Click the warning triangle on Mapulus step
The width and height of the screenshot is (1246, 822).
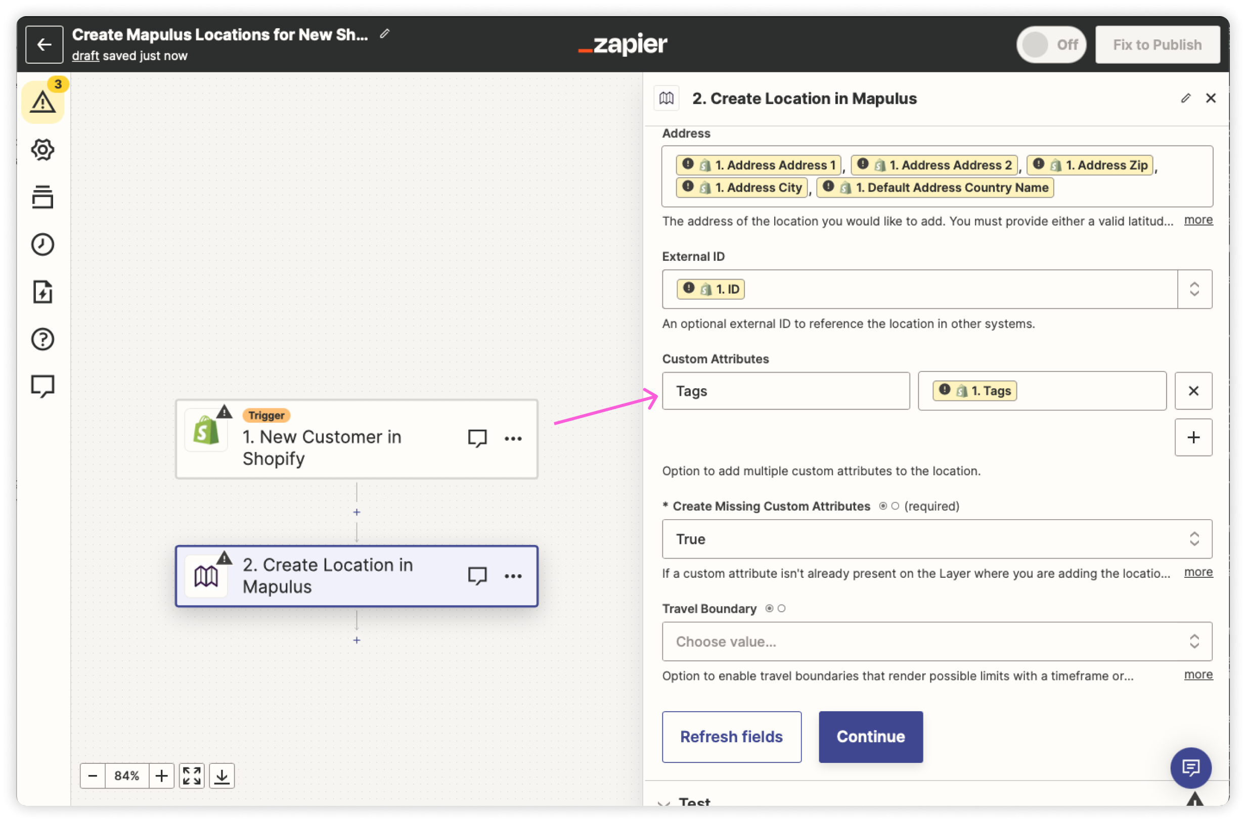click(225, 558)
